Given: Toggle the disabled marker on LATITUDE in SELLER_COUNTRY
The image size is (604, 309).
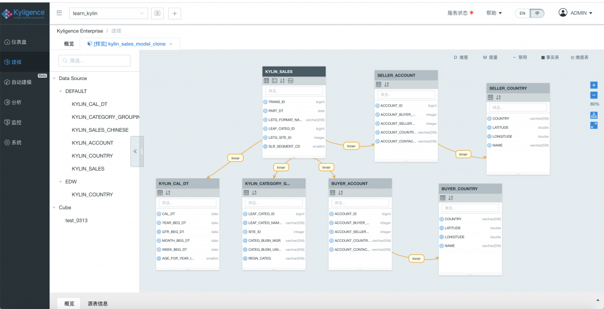Looking at the screenshot, I should click(x=490, y=128).
